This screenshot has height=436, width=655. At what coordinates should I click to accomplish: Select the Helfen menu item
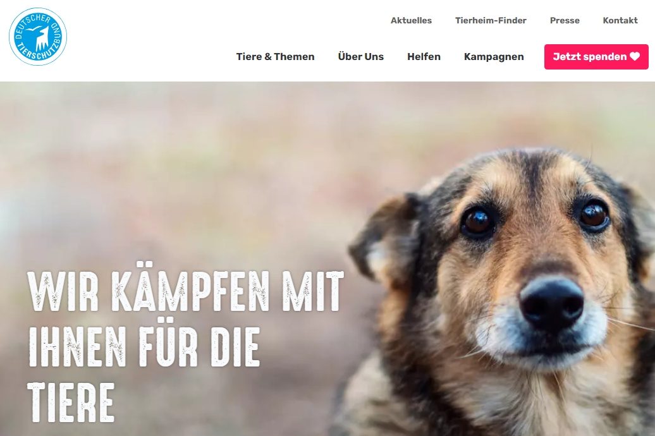(424, 57)
